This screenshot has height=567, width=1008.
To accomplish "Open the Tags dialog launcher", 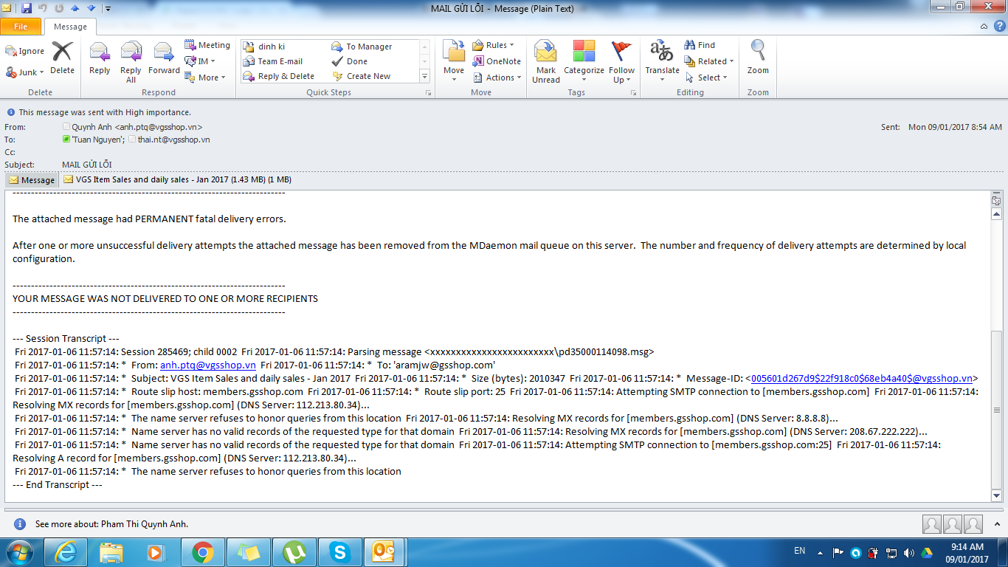I will [634, 93].
